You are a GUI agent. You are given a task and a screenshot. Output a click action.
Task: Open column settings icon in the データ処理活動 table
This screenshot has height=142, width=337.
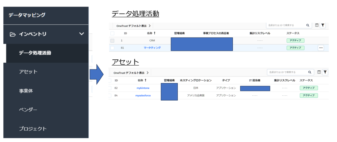click(x=317, y=25)
